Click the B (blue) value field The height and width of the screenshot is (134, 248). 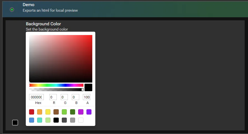(75, 97)
